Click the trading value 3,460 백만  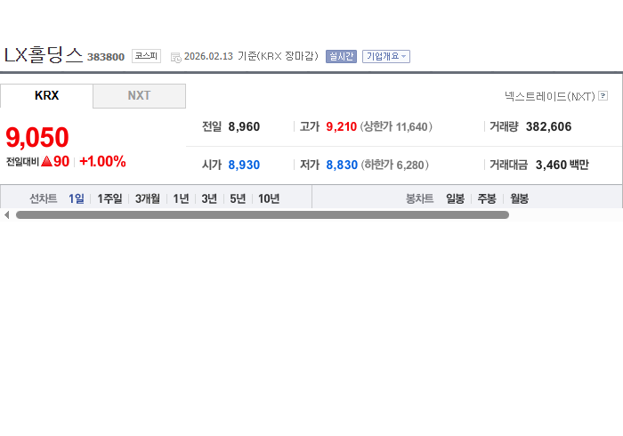coord(562,165)
